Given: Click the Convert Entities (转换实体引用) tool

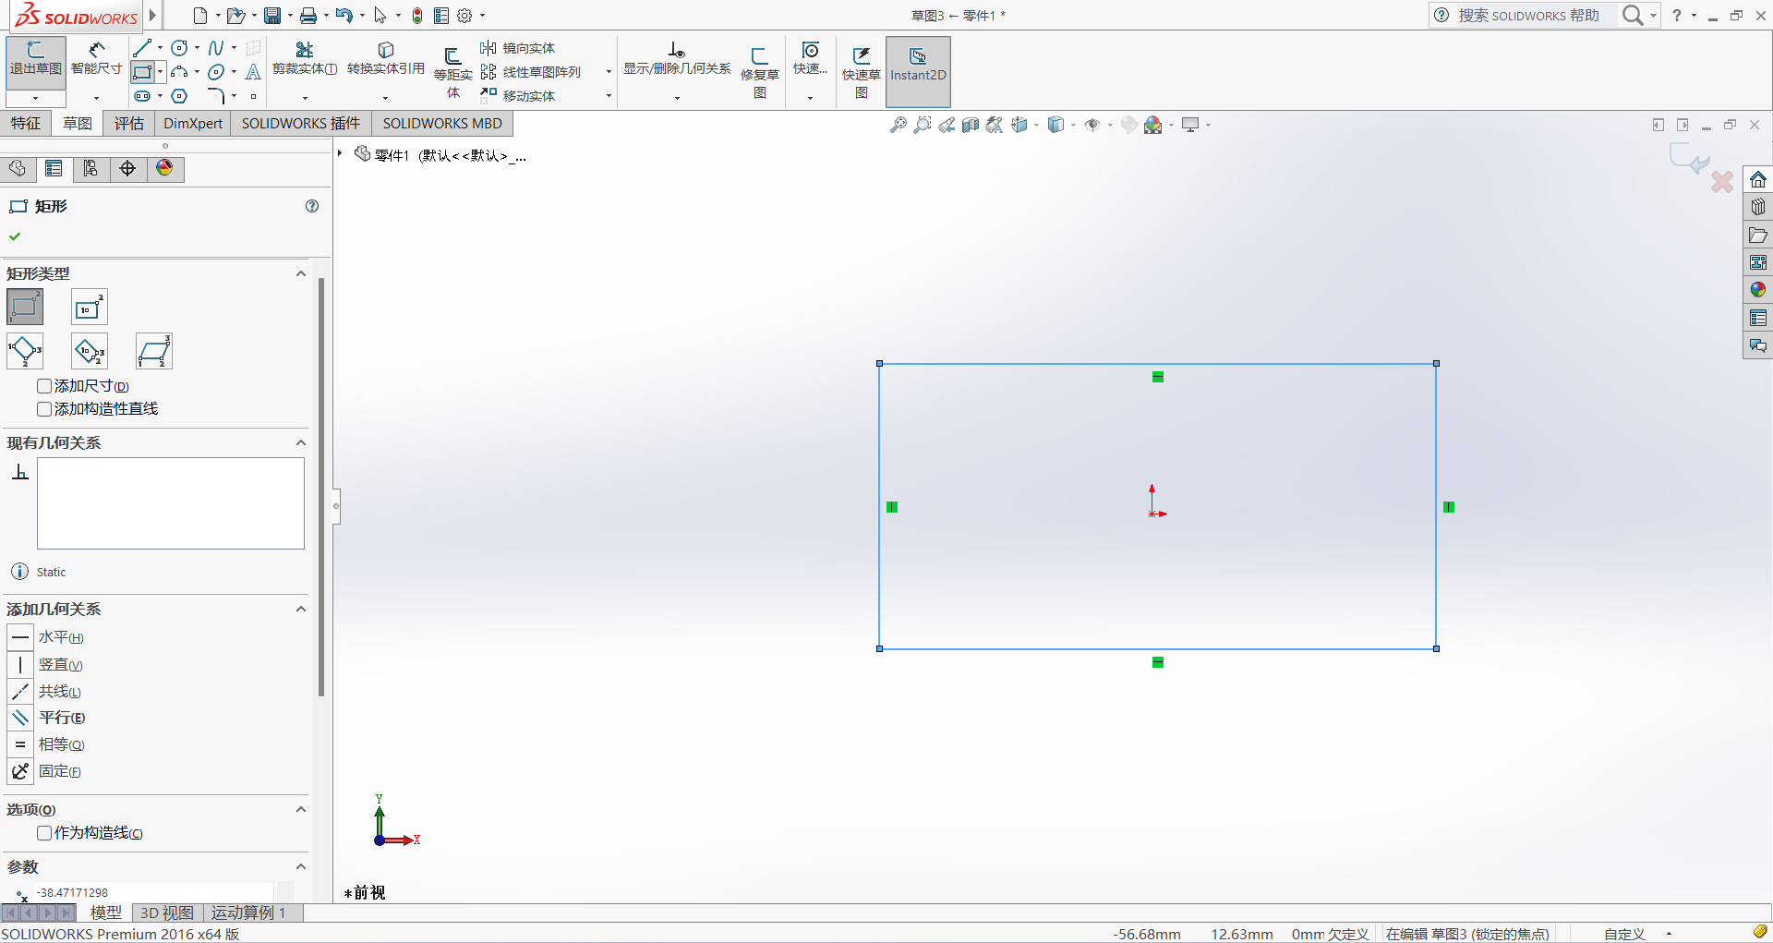Looking at the screenshot, I should (386, 60).
